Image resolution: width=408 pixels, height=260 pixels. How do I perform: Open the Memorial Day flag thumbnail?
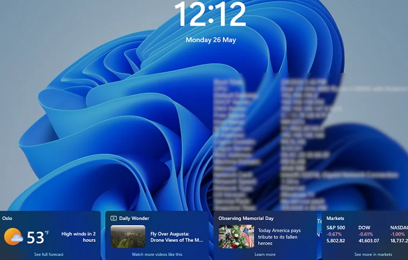[236, 236]
